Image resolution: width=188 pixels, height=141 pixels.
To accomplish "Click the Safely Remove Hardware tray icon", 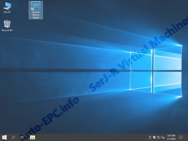I will point(150,137).
